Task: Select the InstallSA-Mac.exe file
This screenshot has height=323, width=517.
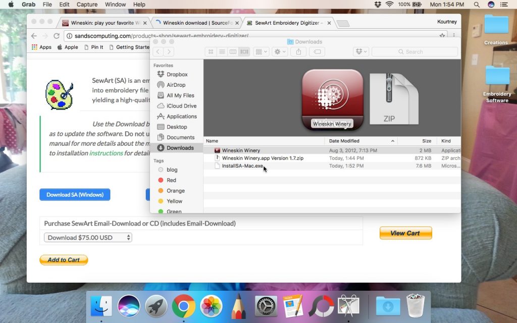Action: pos(332,166)
